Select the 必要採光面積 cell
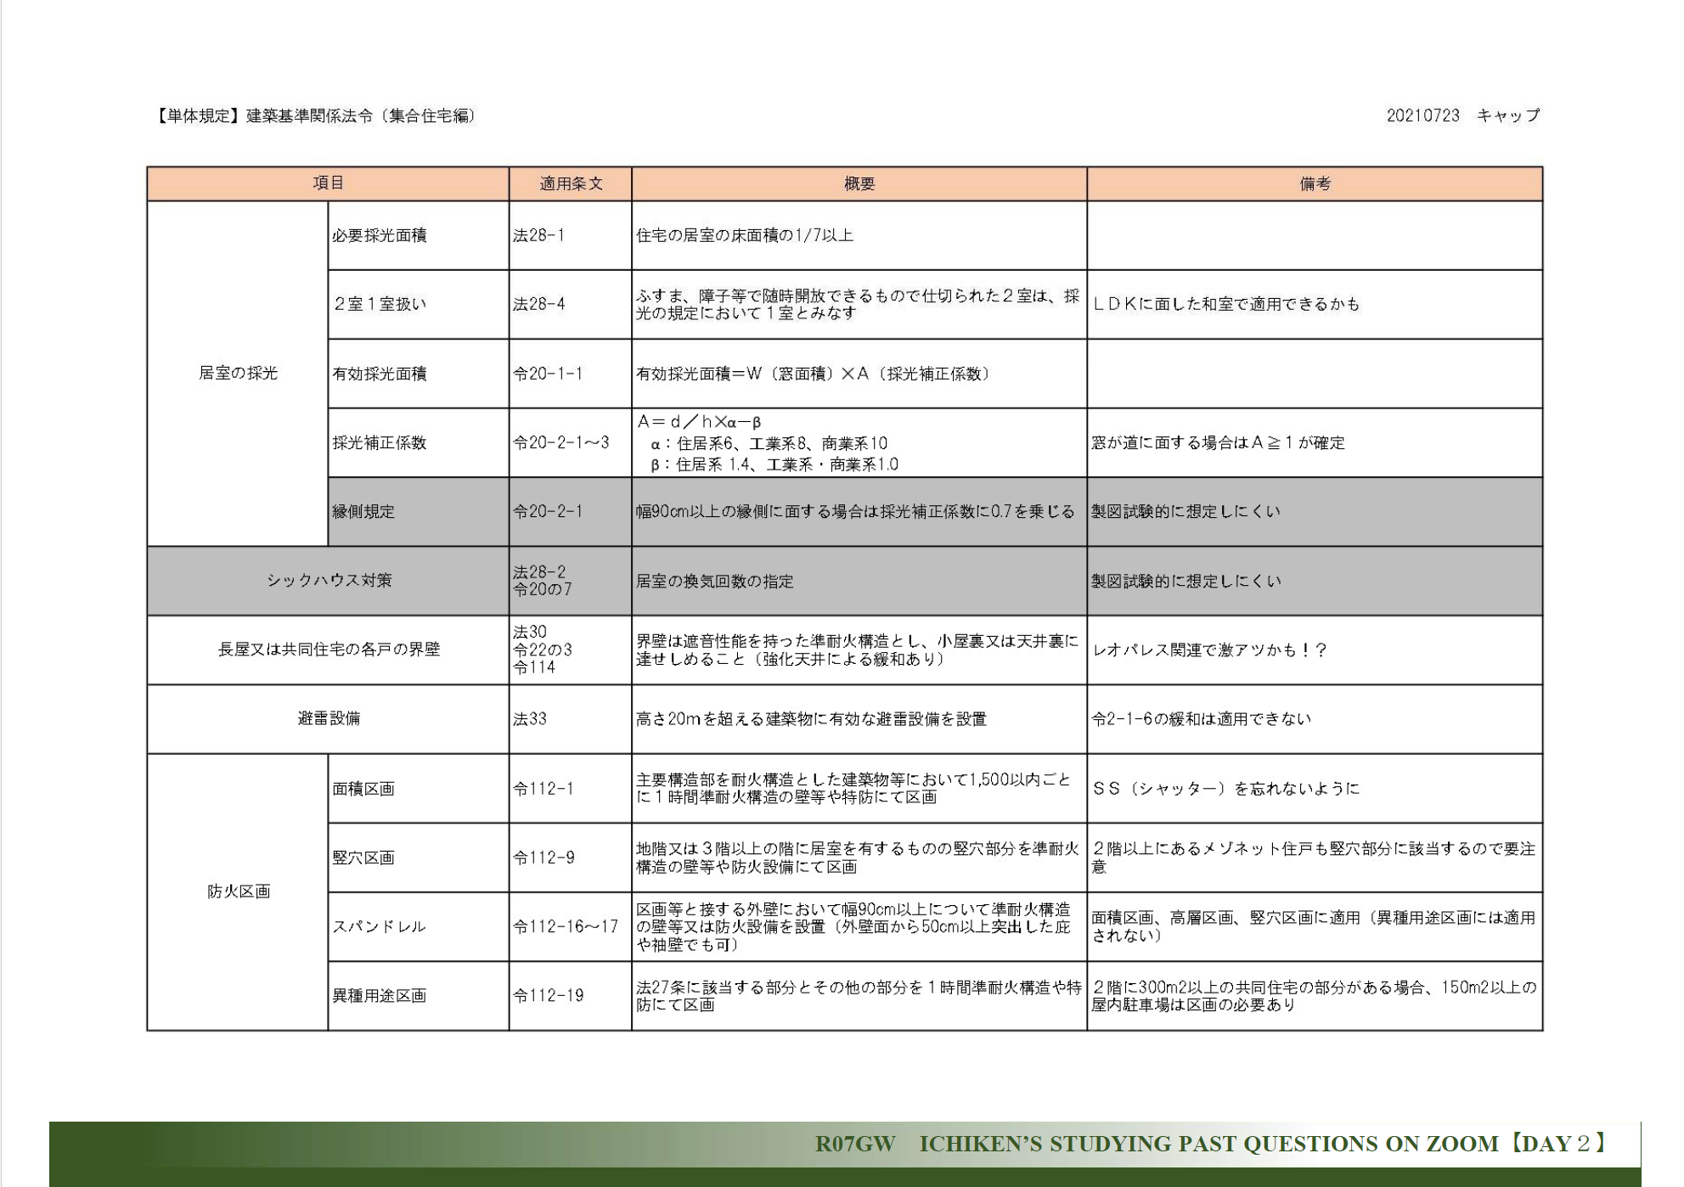 [380, 236]
